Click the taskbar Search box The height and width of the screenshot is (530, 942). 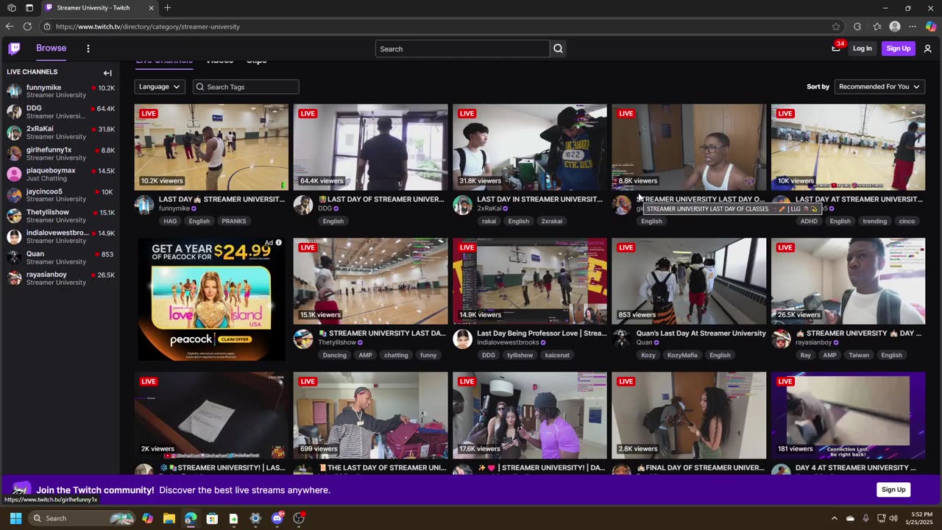point(82,518)
